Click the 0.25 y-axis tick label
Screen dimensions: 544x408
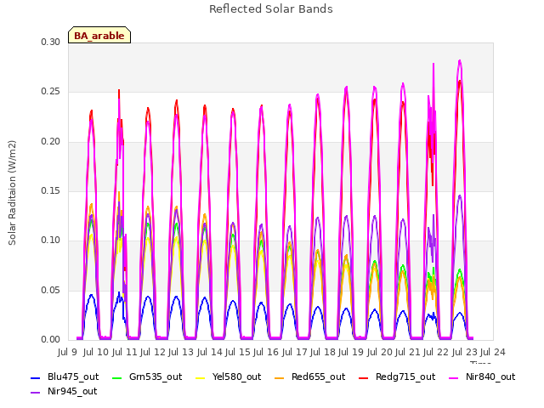click(50, 92)
